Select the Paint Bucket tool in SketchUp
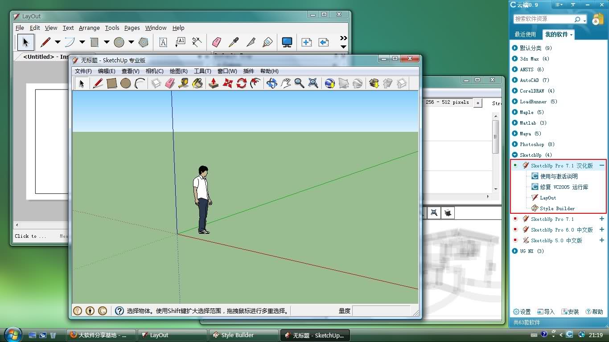Image resolution: width=609 pixels, height=342 pixels. click(x=198, y=83)
